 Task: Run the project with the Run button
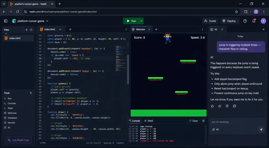pyautogui.click(x=131, y=21)
